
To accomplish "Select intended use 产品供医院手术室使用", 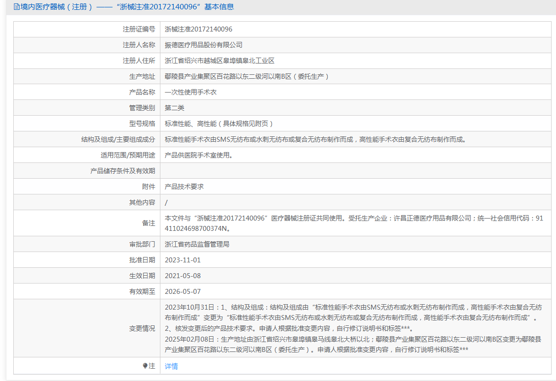I will (x=199, y=155).
